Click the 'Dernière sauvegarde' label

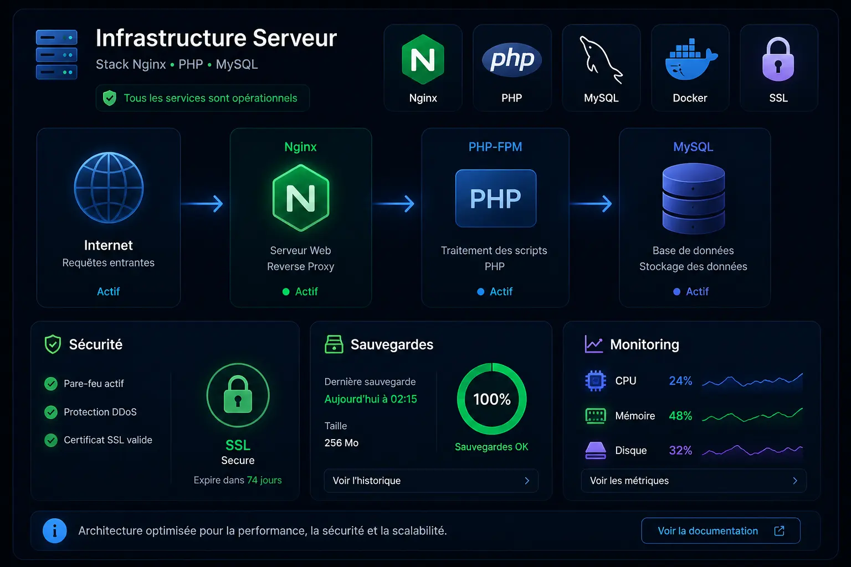pos(370,382)
